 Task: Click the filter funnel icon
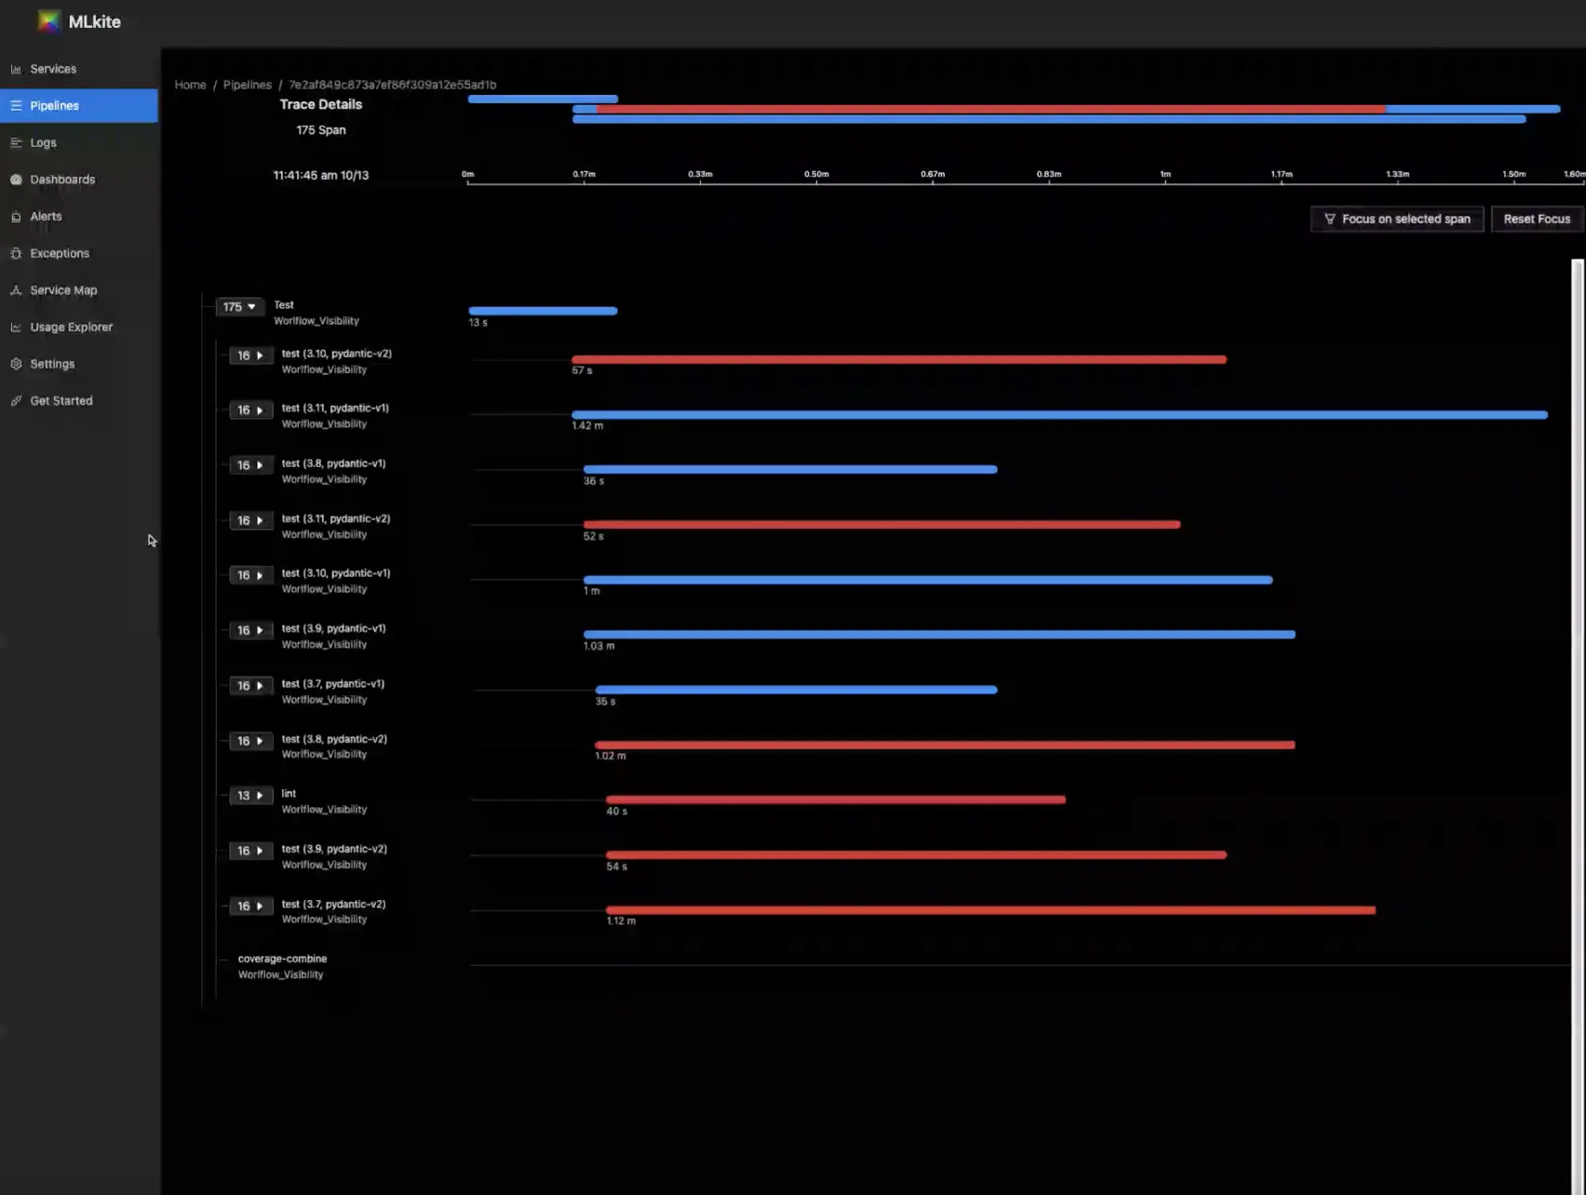(1329, 219)
